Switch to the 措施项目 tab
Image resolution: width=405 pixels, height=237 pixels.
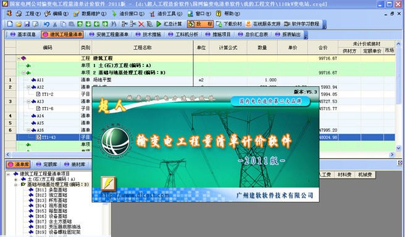click(219, 34)
